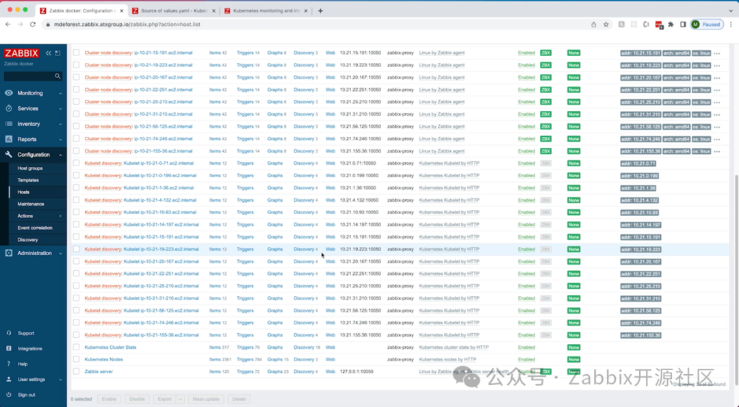The height and width of the screenshot is (407, 739).
Task: Open the browser extensions puzzle icon
Action: point(671,25)
